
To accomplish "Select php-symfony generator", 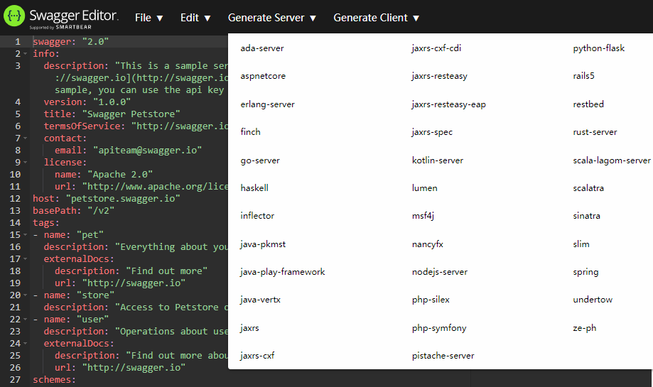I will 439,328.
